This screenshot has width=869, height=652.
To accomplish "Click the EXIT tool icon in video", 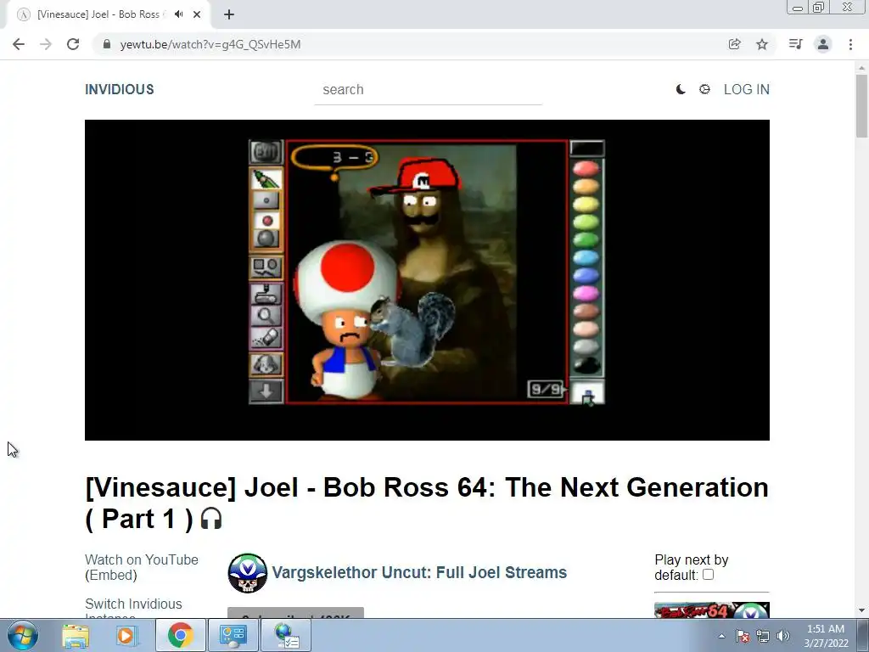I will pos(266,152).
